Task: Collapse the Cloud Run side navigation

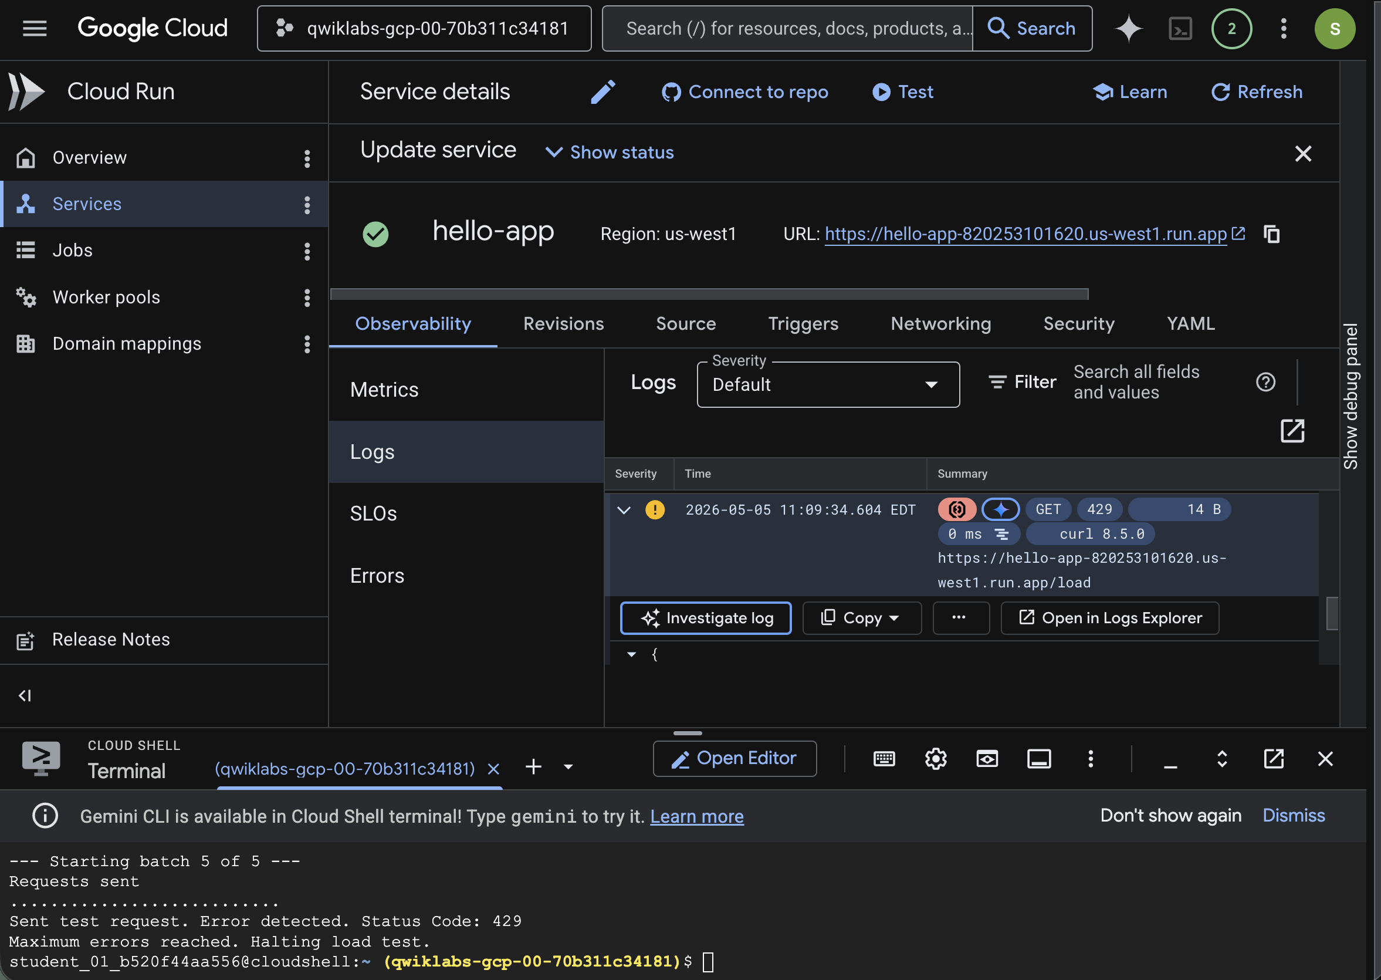Action: point(25,695)
